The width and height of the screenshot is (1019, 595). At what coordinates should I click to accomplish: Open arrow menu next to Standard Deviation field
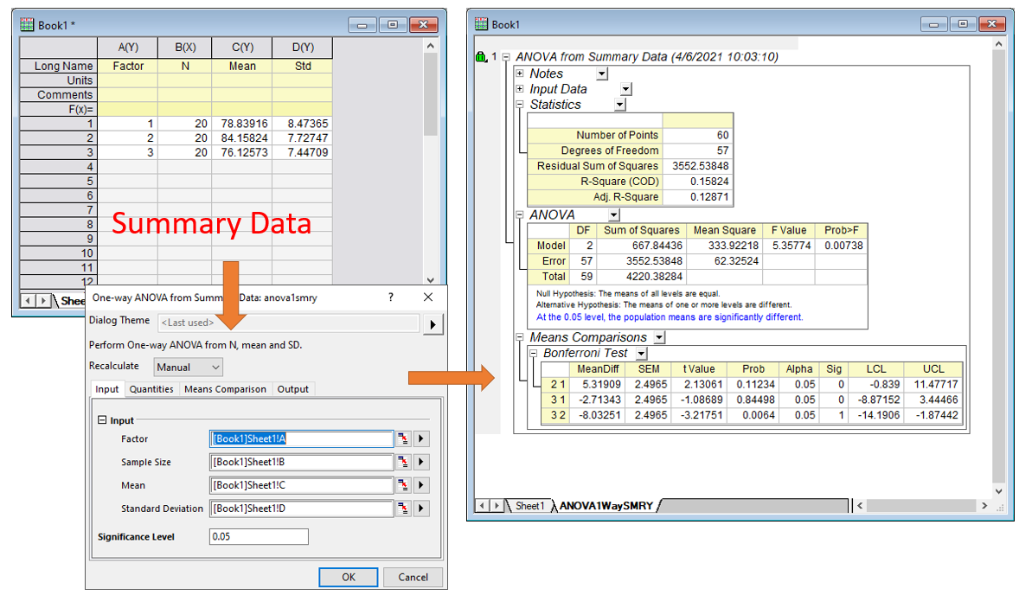421,509
